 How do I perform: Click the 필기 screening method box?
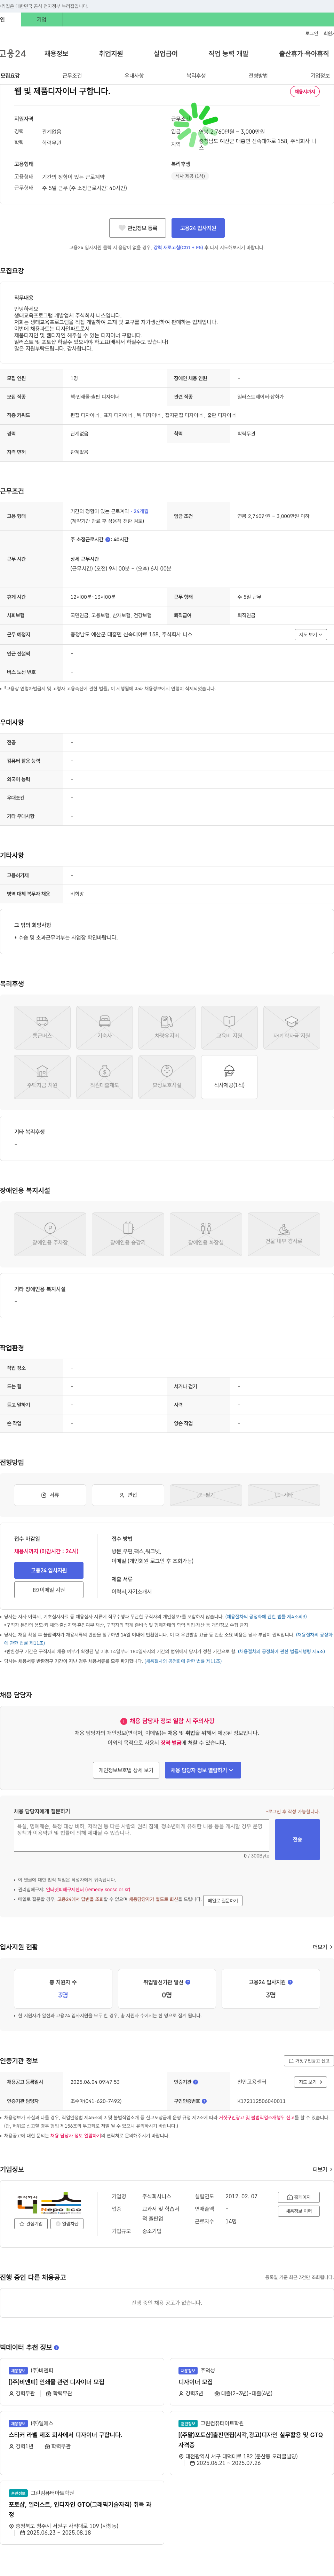[206, 1495]
